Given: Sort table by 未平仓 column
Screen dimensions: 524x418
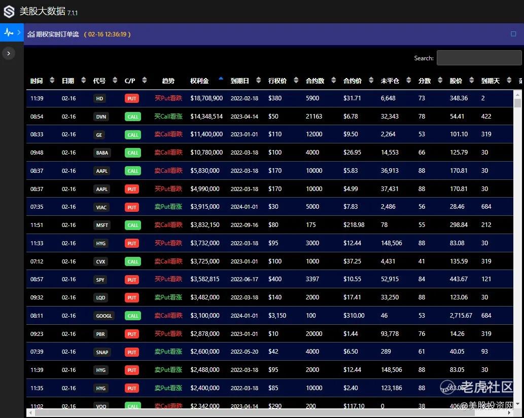Looking at the screenshot, I should pyautogui.click(x=396, y=81).
